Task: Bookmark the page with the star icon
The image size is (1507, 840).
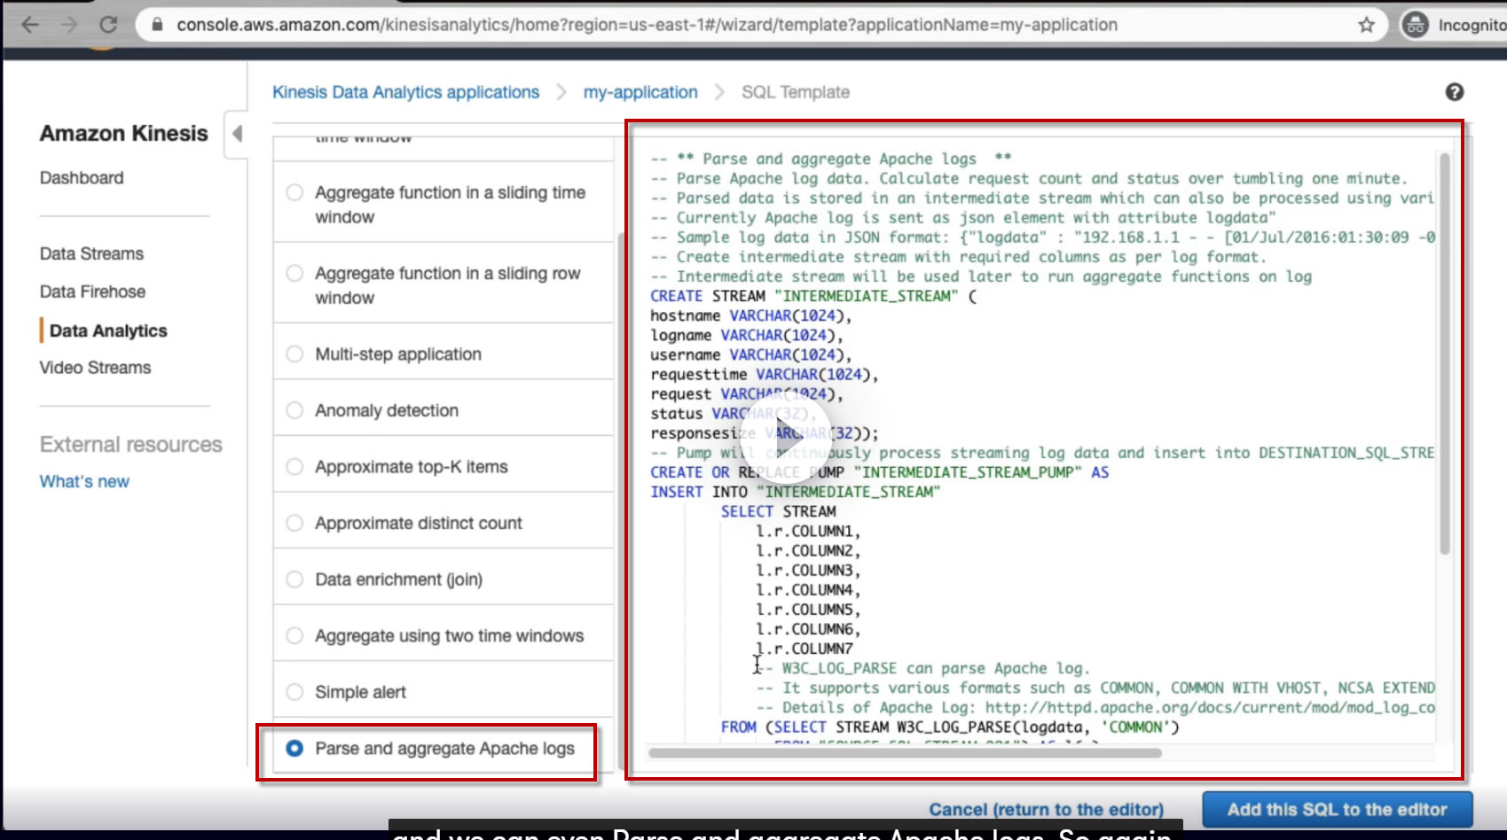Action: tap(1366, 25)
